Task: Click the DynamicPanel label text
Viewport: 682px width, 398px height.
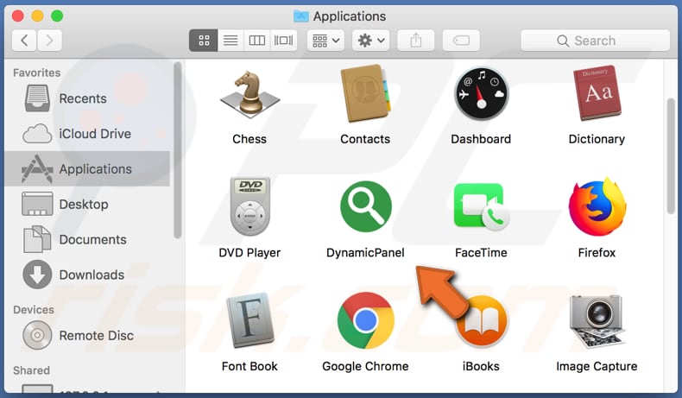Action: point(365,253)
